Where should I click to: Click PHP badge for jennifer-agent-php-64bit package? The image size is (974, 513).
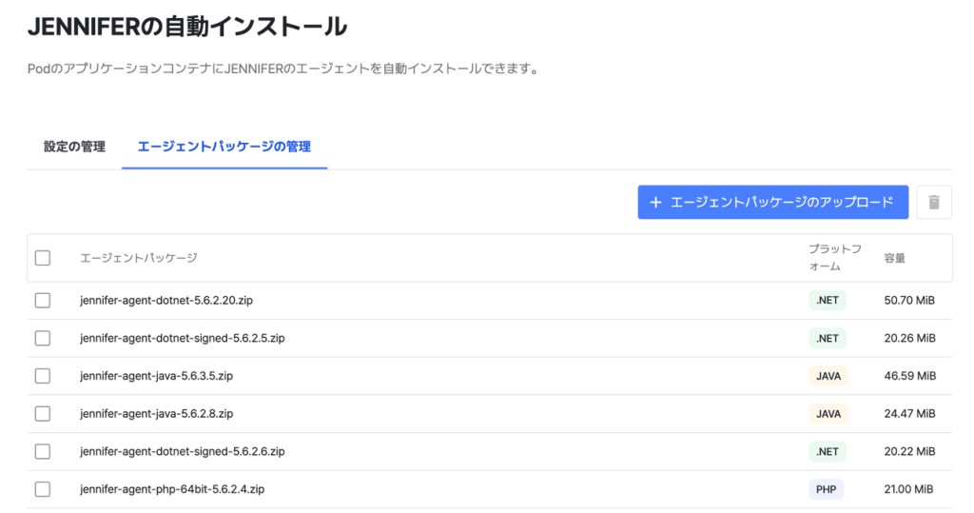(826, 489)
